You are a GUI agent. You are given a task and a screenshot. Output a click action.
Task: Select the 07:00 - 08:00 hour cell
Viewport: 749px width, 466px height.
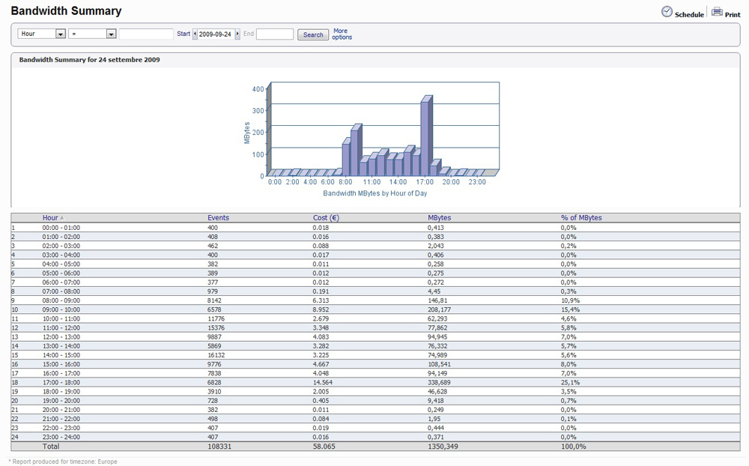pos(61,291)
